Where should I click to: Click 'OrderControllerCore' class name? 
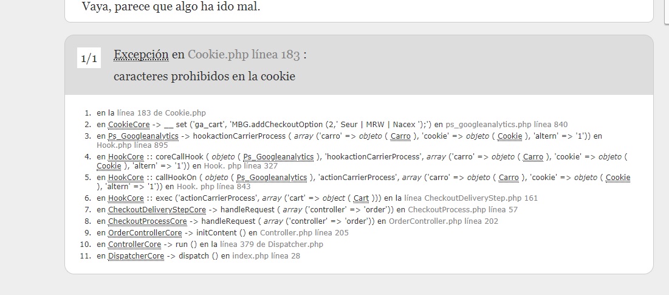click(145, 233)
